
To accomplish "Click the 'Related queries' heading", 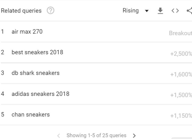I will tap(21, 11).
